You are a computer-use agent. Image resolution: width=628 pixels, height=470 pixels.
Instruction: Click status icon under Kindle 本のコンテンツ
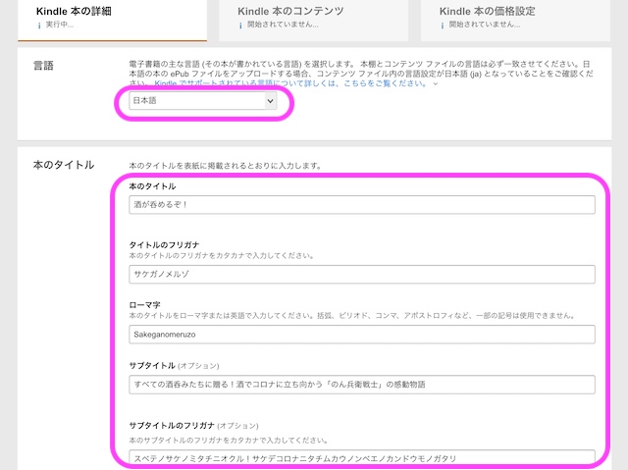tap(241, 25)
